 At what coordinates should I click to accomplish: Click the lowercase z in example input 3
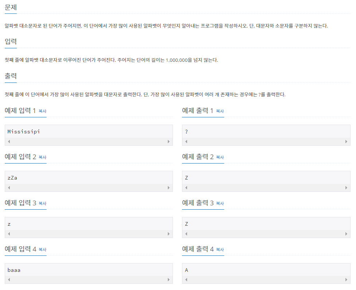click(9, 224)
